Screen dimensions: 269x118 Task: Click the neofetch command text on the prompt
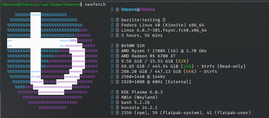point(95,4)
